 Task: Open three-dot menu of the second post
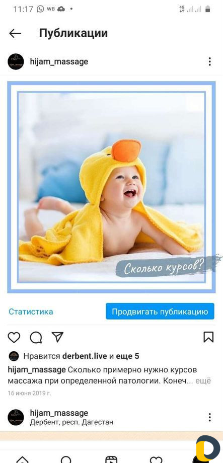209,417
